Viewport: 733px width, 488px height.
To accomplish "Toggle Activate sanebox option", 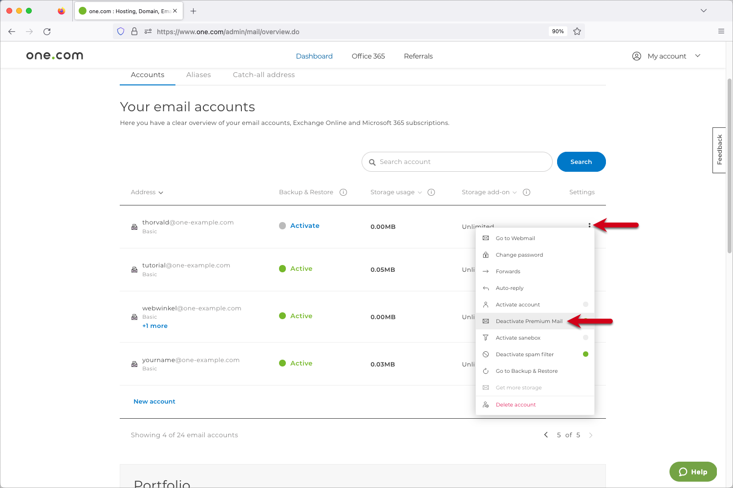I will tap(585, 338).
